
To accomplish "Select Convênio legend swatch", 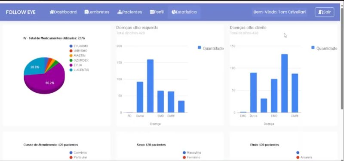I will tap(71, 152).
